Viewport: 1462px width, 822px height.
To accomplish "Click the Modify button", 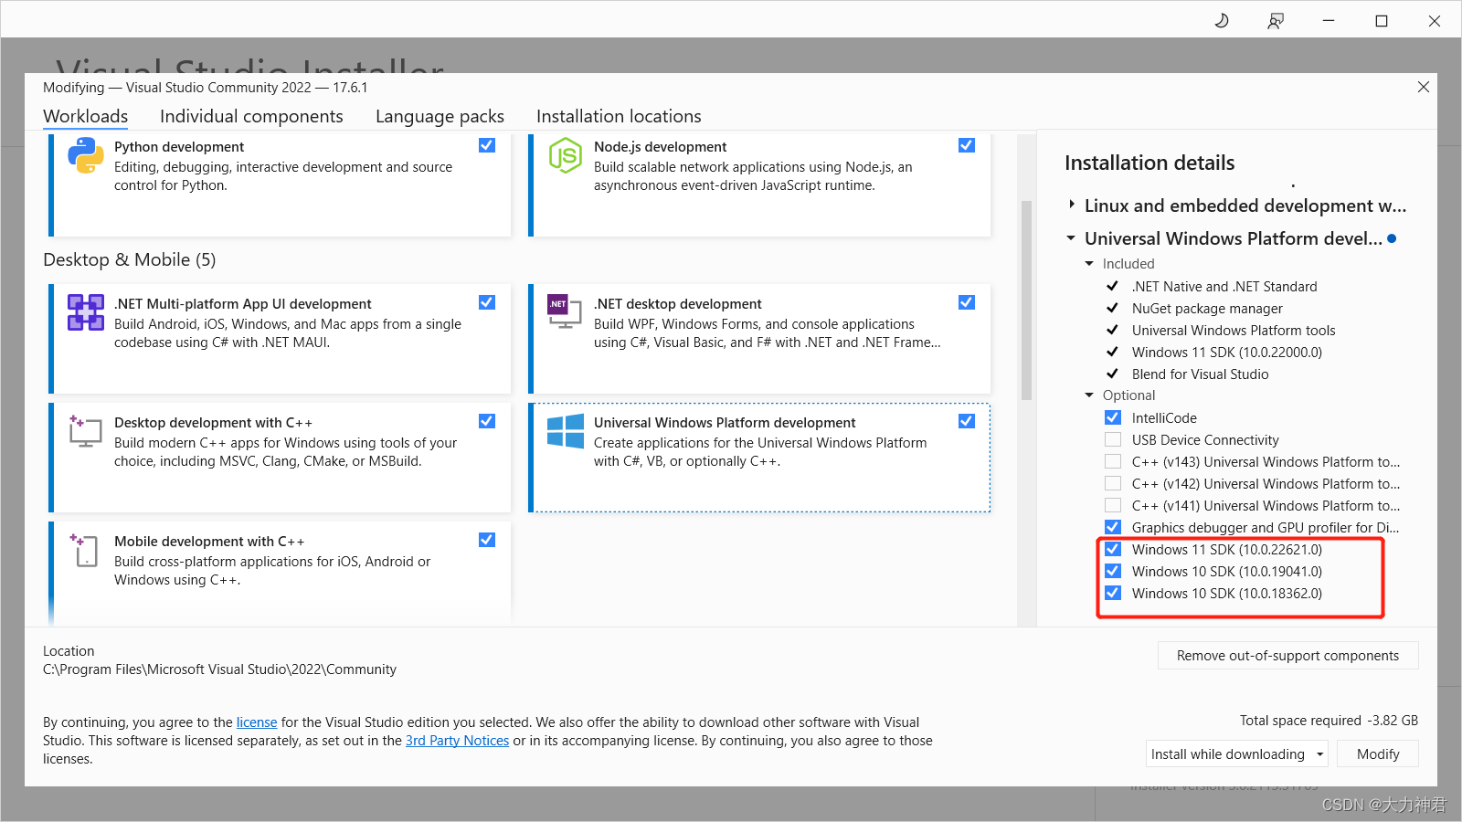I will 1377,753.
